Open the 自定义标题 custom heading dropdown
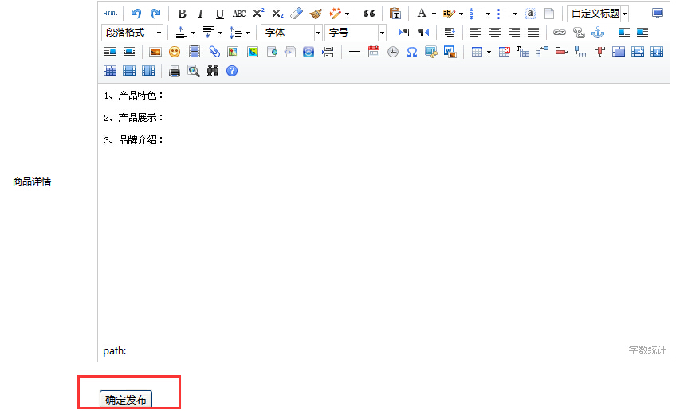 tap(598, 14)
